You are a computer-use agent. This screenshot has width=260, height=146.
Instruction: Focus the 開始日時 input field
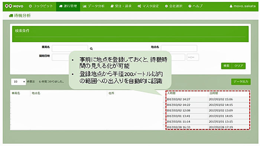(60, 57)
